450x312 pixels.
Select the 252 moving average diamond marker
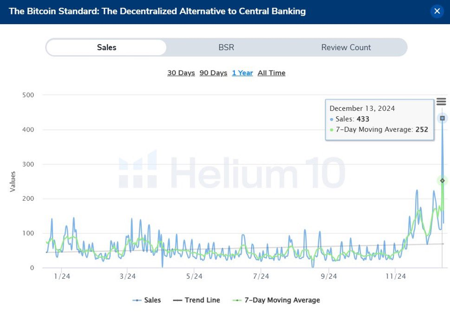[442, 180]
